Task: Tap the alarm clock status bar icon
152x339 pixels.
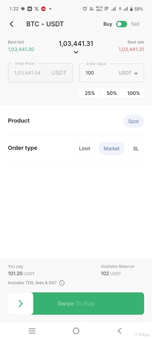Action: pos(85,9)
